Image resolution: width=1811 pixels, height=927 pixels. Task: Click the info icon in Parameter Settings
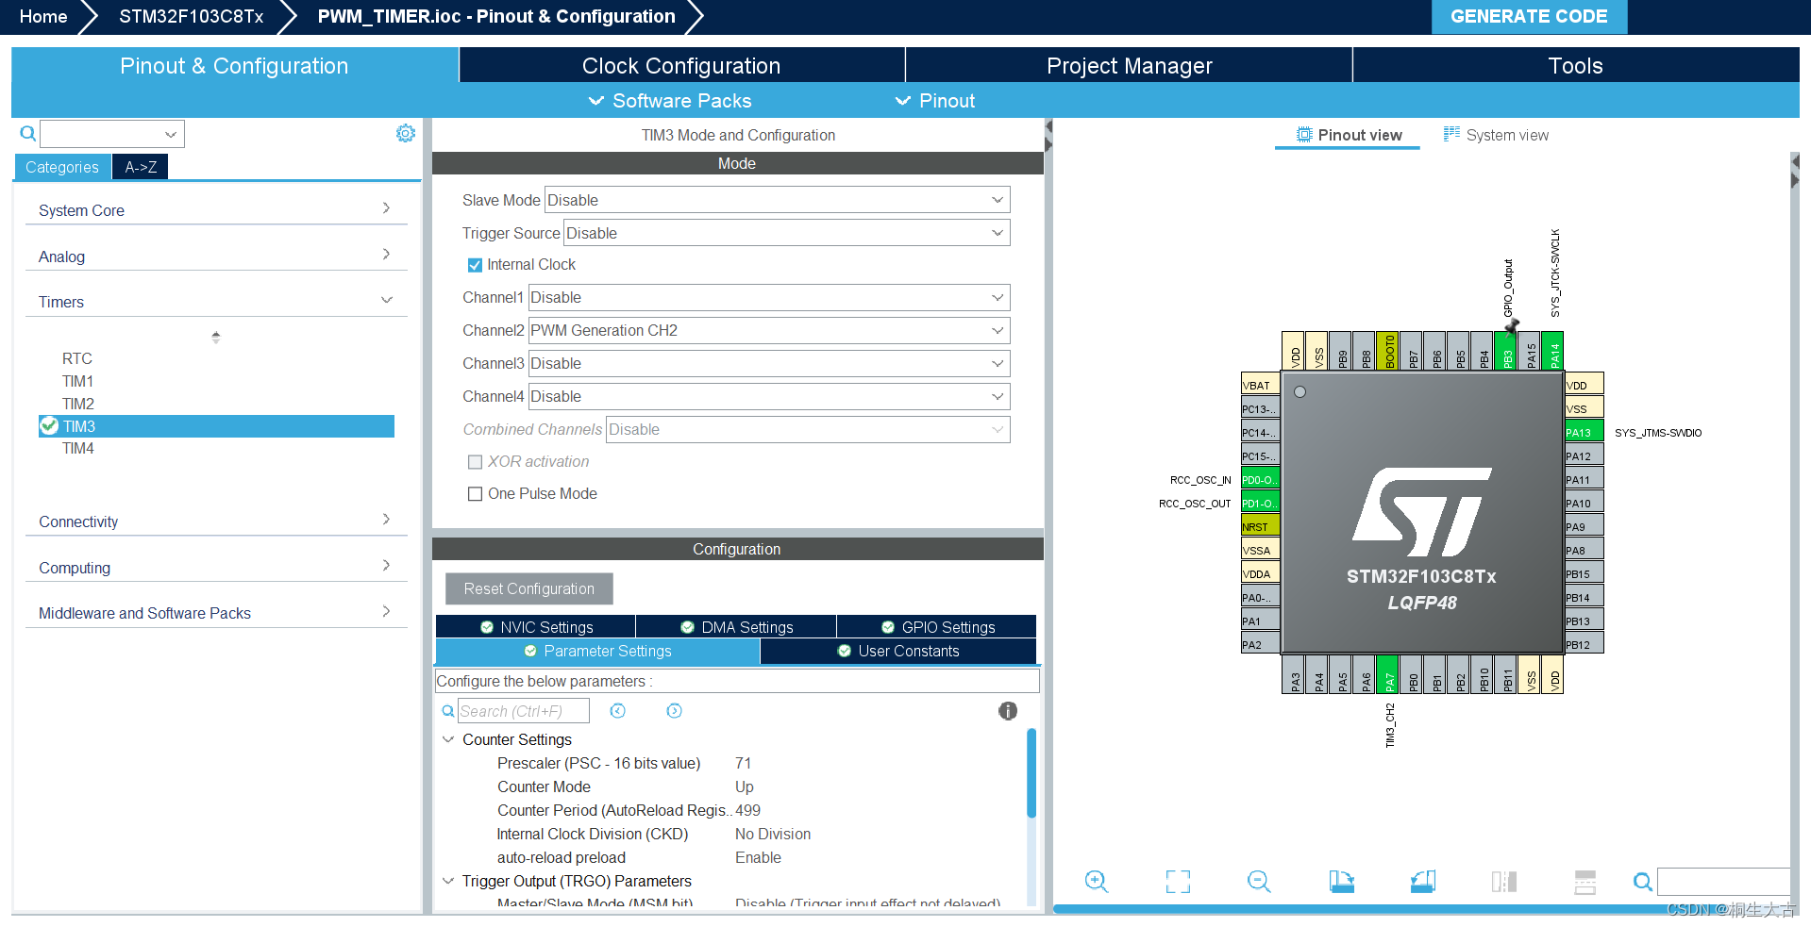pos(1008,711)
